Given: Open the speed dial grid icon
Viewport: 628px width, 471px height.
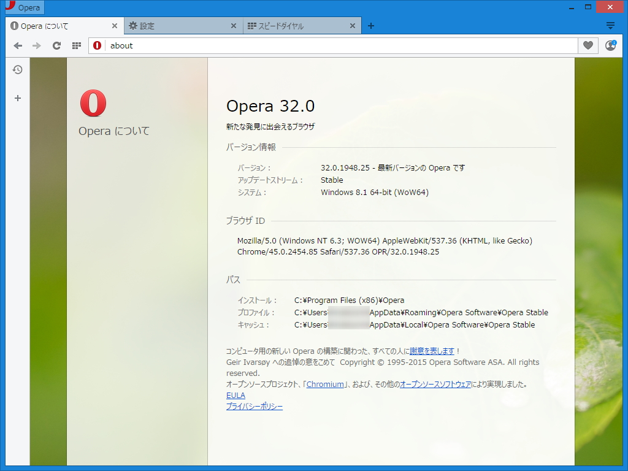Looking at the screenshot, I should [x=76, y=45].
